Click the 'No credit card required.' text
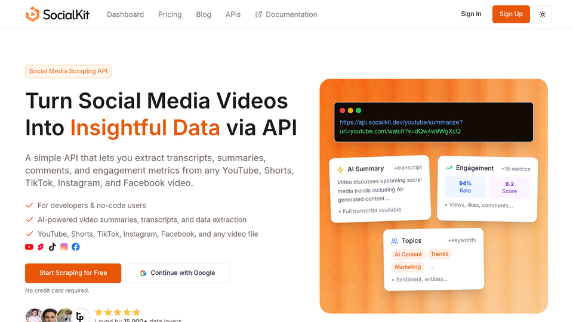Image resolution: width=573 pixels, height=322 pixels. pyautogui.click(x=57, y=290)
